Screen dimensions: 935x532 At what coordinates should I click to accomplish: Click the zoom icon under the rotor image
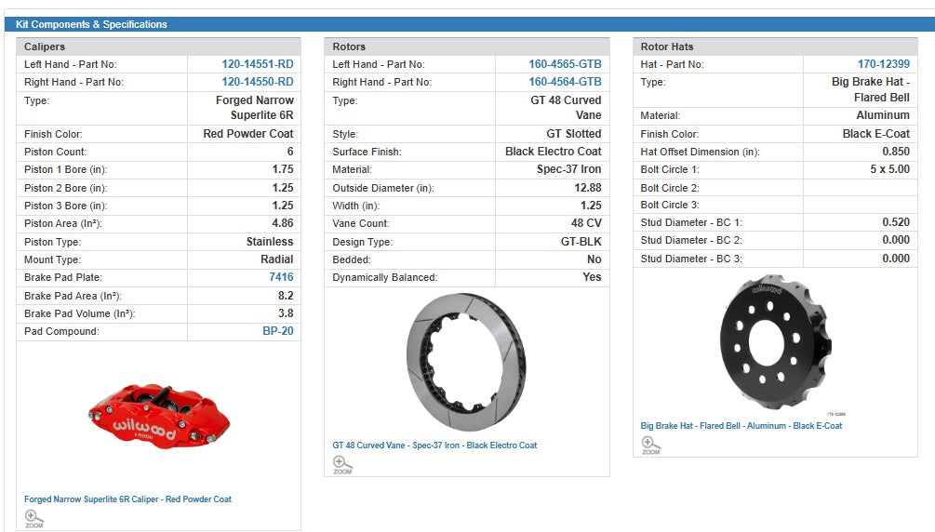[x=342, y=464]
